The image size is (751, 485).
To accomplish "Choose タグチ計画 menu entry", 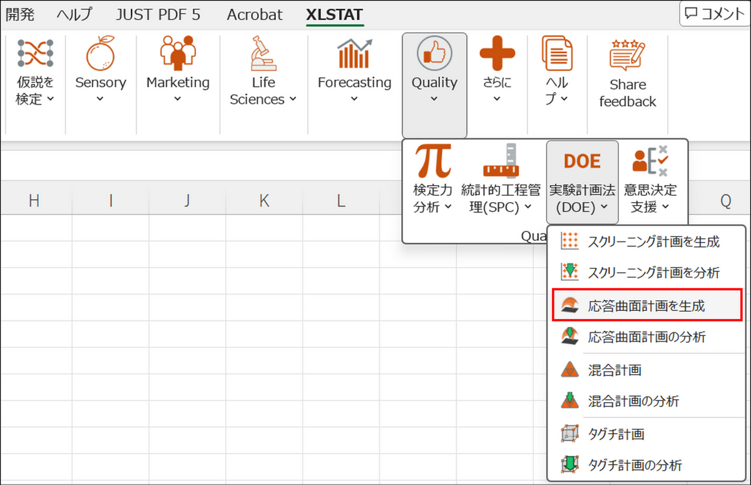I will (x=647, y=434).
